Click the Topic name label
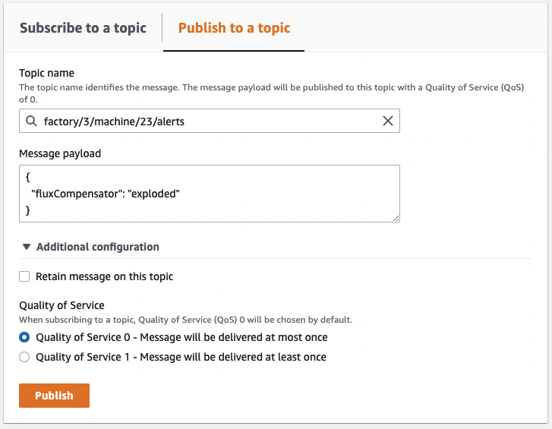552x429 pixels. [x=46, y=73]
